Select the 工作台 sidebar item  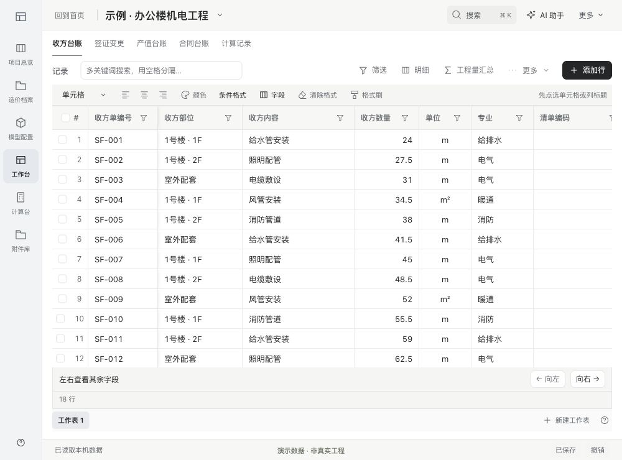[x=21, y=166]
